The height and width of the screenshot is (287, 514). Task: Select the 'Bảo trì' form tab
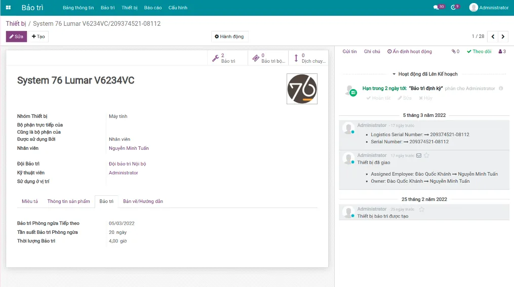click(106, 201)
